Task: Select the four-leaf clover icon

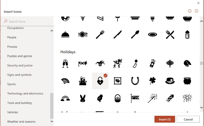Action: point(152,81)
